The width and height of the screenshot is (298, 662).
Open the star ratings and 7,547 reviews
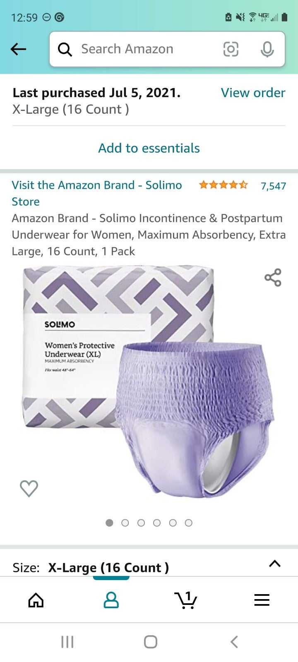(243, 185)
